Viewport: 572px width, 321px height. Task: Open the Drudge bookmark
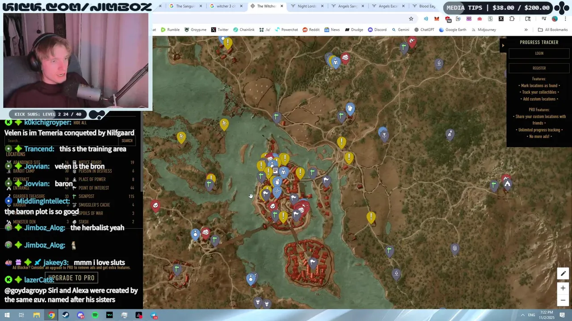(x=353, y=30)
